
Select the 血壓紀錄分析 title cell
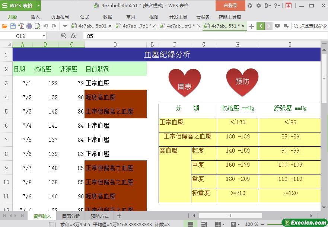pyautogui.click(x=166, y=55)
